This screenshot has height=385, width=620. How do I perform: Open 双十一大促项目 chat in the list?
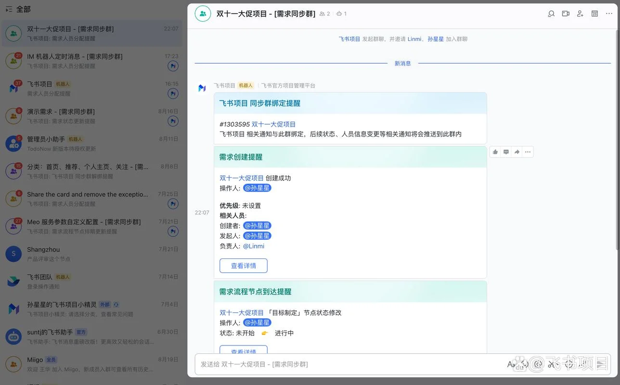pyautogui.click(x=92, y=33)
